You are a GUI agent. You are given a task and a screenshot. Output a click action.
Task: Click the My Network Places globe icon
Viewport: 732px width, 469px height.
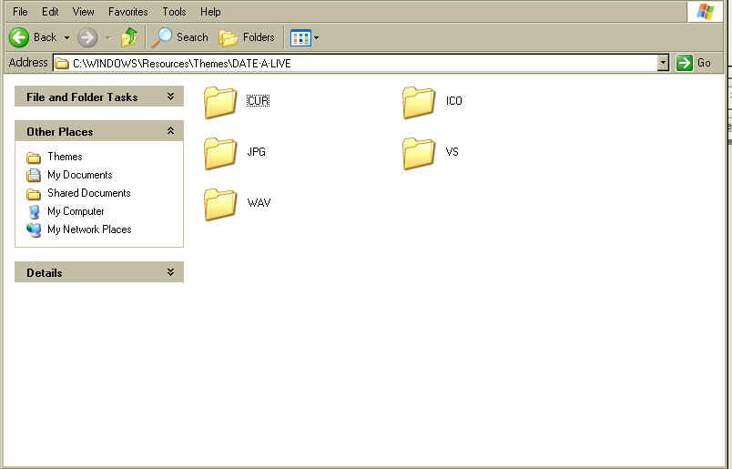[34, 230]
